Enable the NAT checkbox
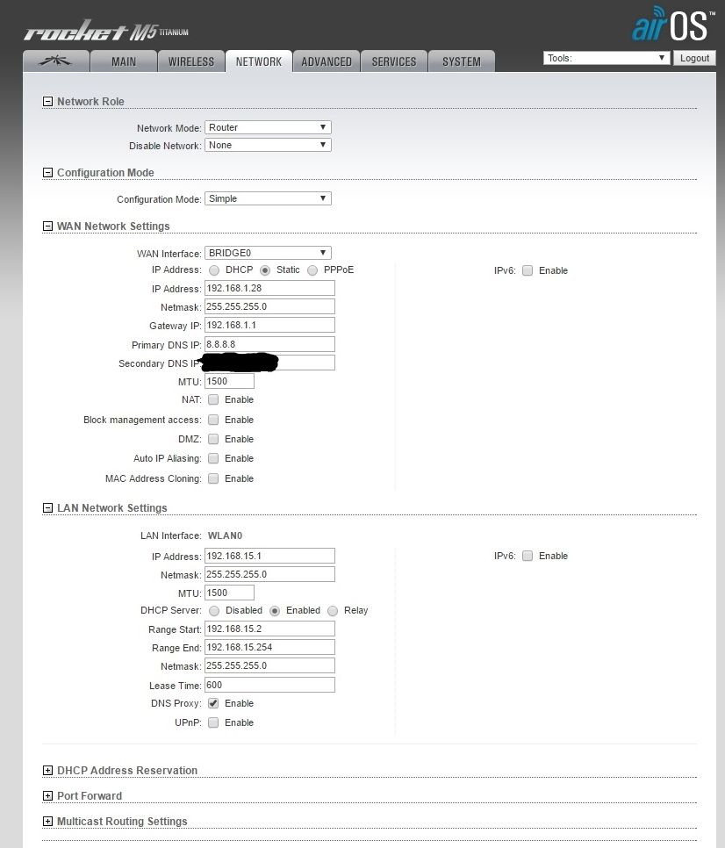The image size is (725, 848). point(213,400)
